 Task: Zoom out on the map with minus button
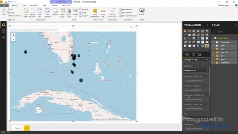13,39
